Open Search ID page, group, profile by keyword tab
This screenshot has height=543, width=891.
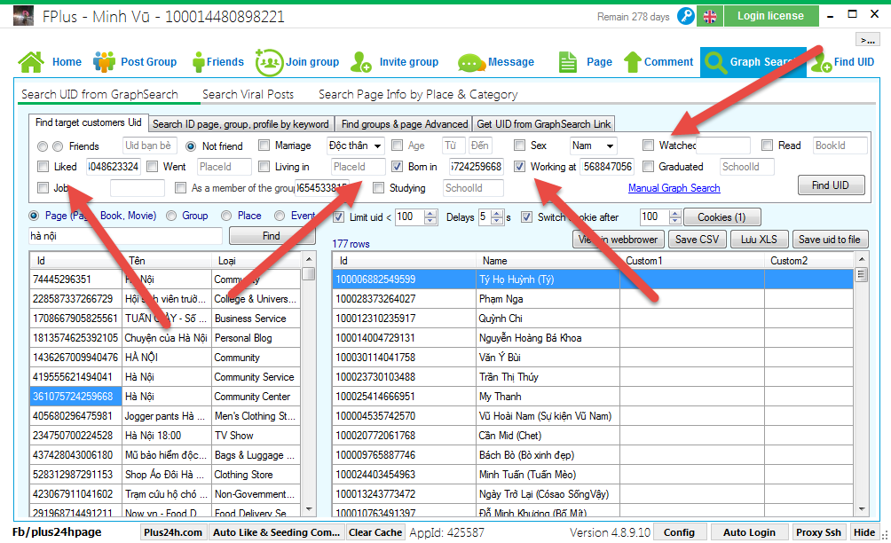point(240,124)
